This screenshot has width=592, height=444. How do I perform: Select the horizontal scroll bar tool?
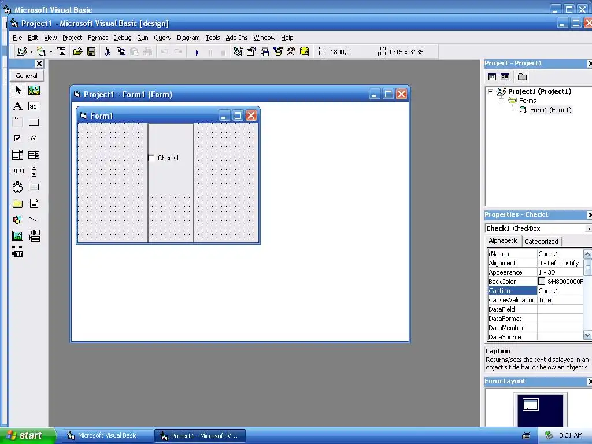tap(18, 171)
